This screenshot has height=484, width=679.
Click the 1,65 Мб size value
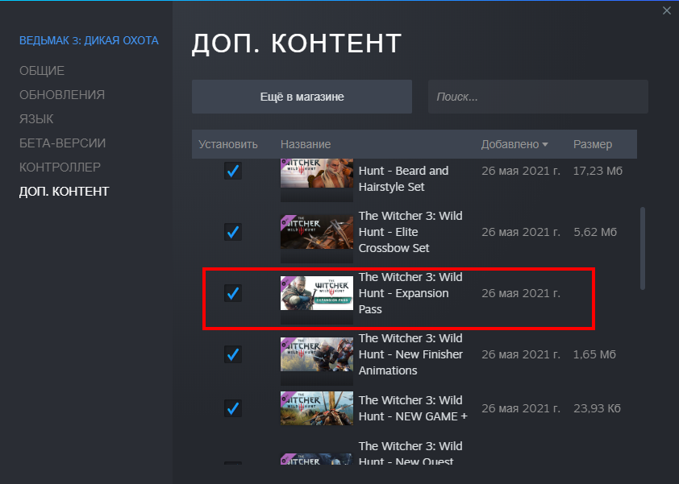594,354
